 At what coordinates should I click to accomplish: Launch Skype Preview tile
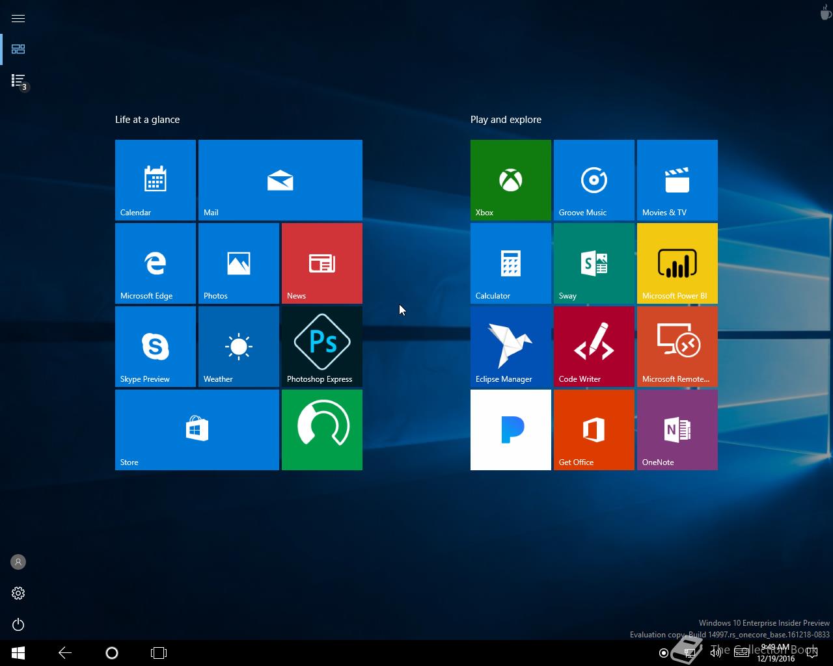click(156, 347)
